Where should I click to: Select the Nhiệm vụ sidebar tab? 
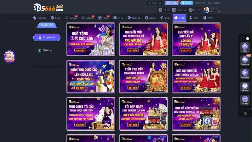click(x=47, y=50)
